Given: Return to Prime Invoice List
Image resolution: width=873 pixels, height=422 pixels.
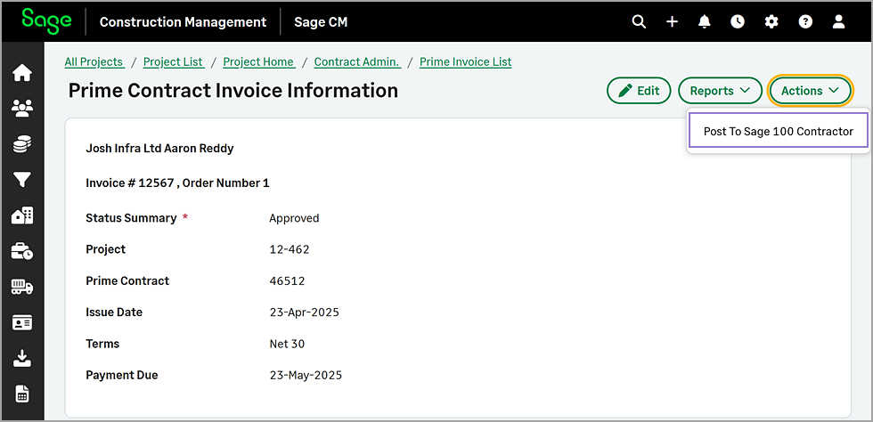Looking at the screenshot, I should click(x=465, y=61).
